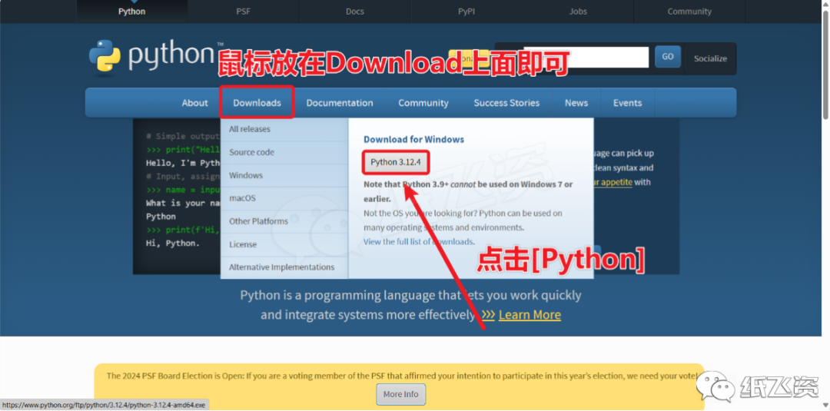Viewport: 830px width, 411px height.
Task: Open the Socialize menu
Action: pyautogui.click(x=710, y=58)
